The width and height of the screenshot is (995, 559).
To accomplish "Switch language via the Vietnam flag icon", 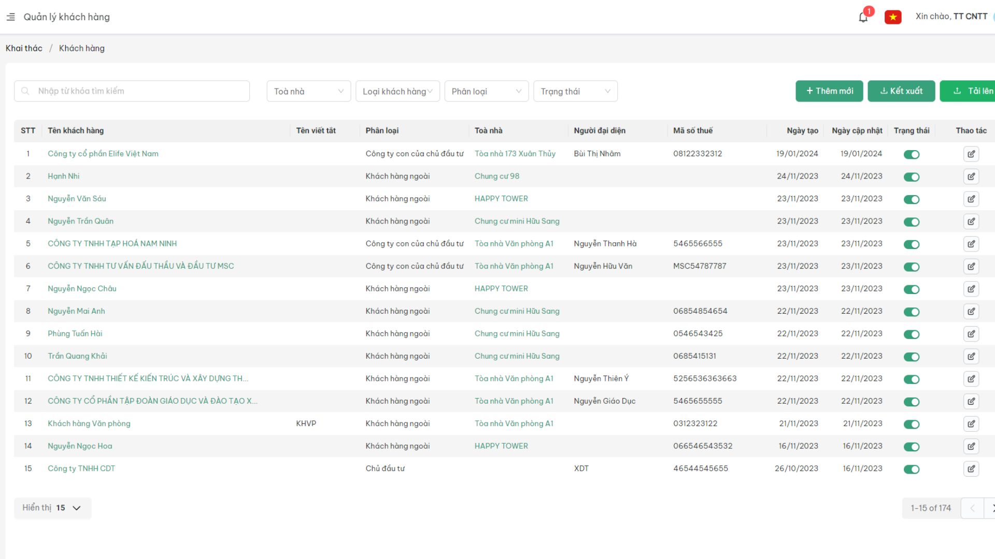I will tap(893, 17).
